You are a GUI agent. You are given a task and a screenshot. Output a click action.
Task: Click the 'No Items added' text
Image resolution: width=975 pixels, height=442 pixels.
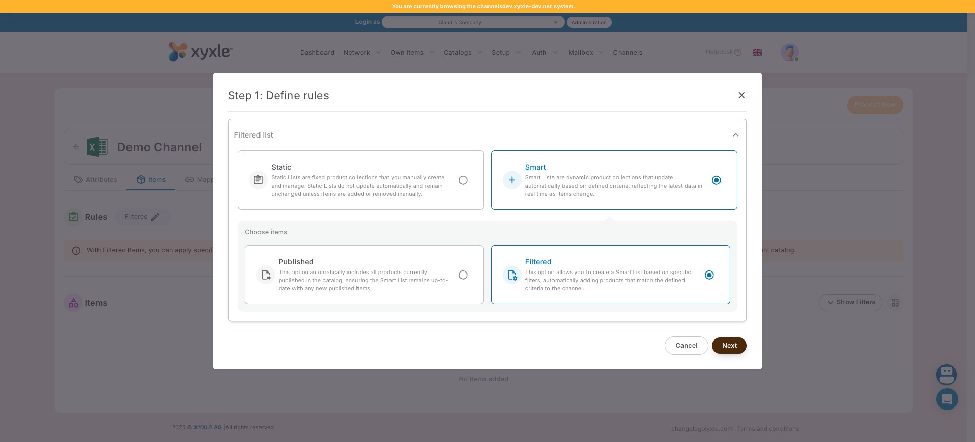pos(483,379)
